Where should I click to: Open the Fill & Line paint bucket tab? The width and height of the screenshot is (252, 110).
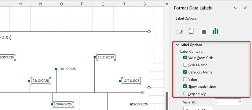(x=179, y=31)
